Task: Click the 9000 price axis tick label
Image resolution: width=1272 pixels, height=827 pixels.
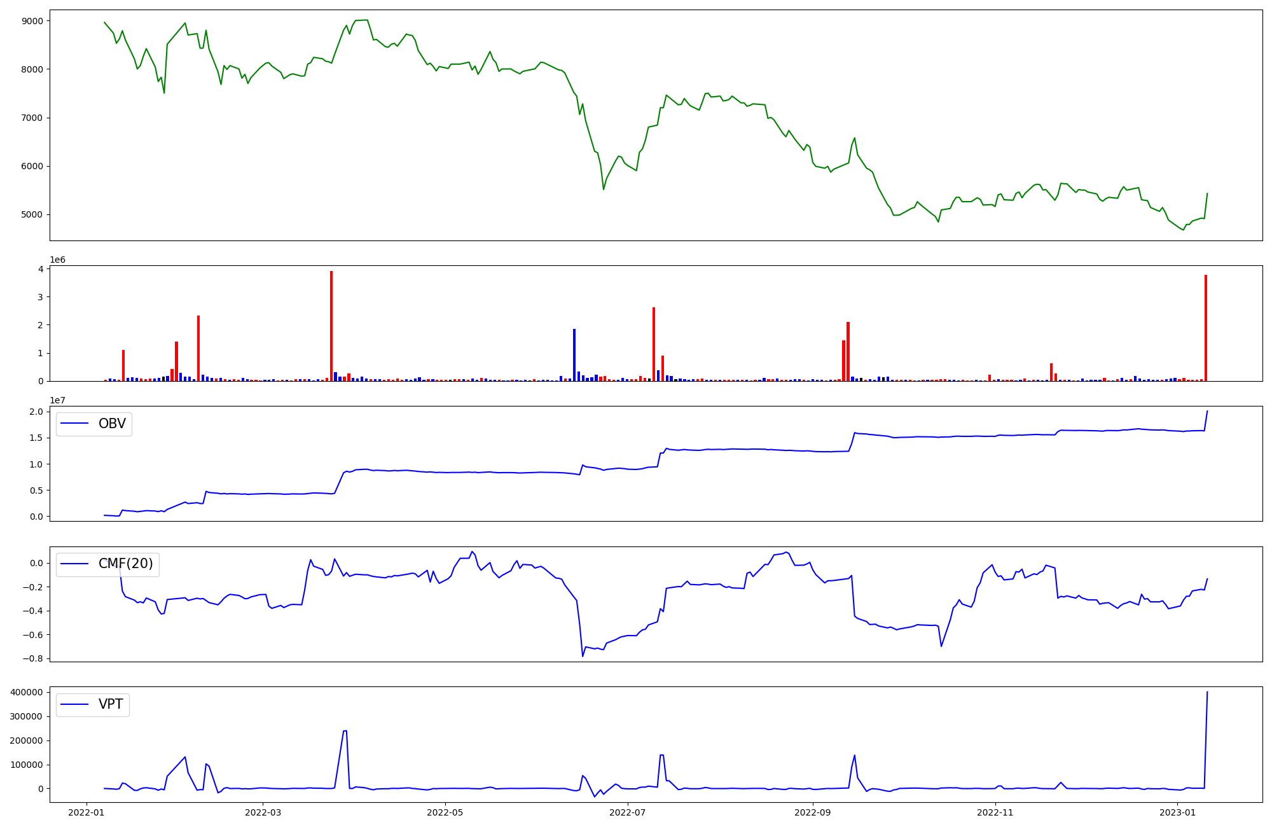Action: pyautogui.click(x=32, y=21)
